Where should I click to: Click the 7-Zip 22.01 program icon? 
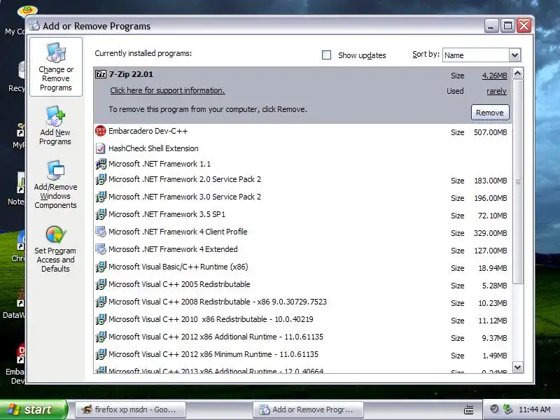101,74
